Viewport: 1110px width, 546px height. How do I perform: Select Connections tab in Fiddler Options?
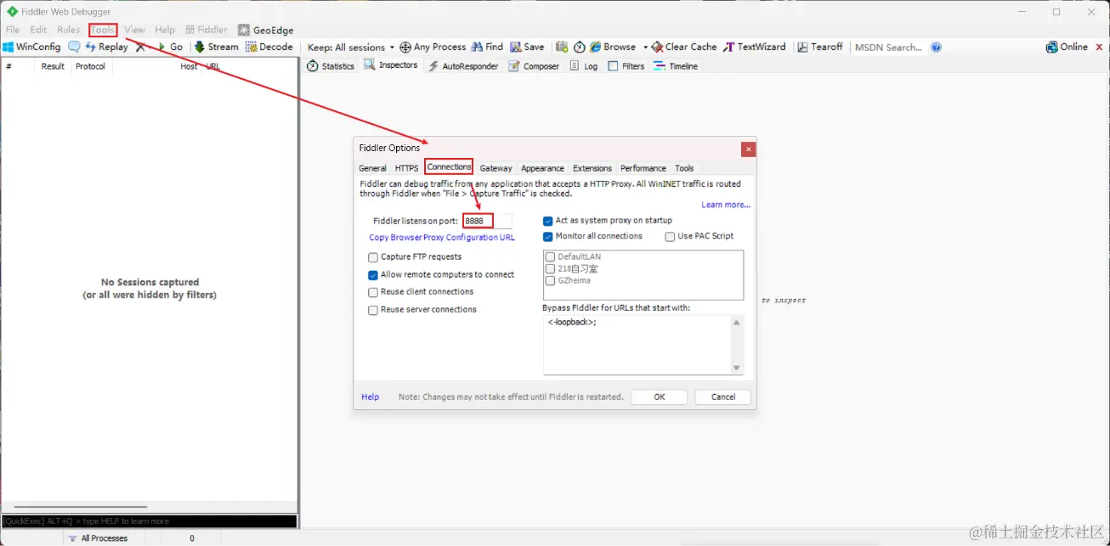pos(449,167)
